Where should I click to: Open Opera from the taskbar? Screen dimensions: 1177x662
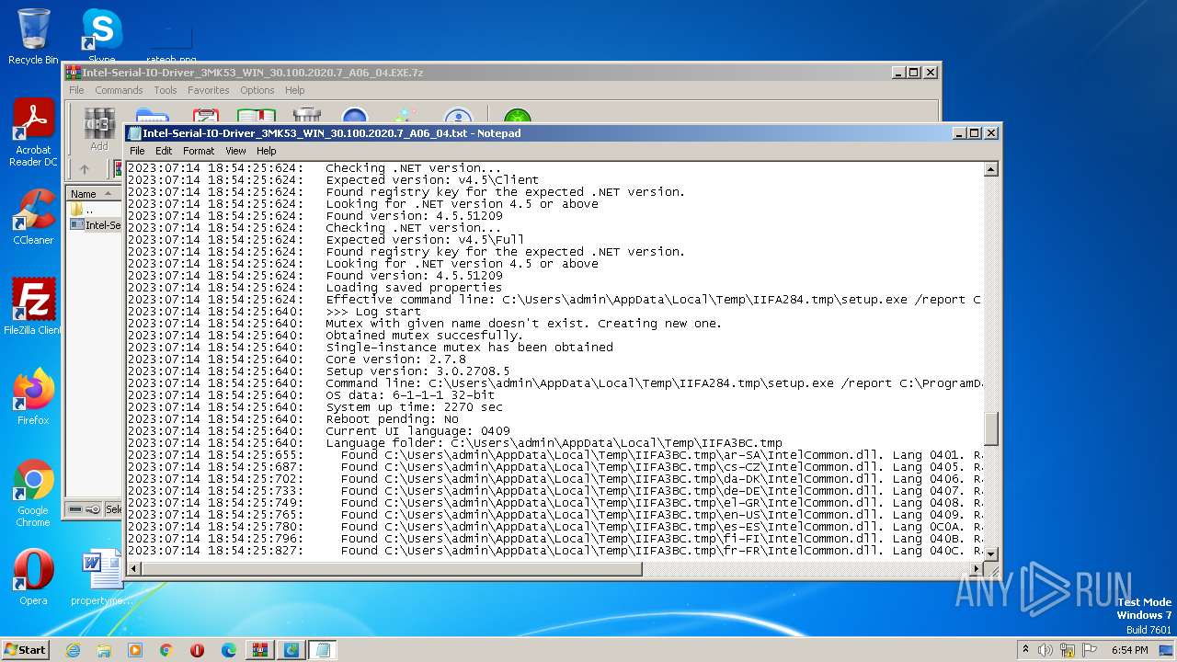point(198,650)
